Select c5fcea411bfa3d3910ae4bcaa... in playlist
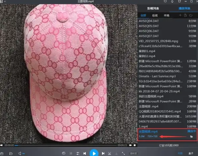Image resolution: width=198 pixels, height=156 pixels. pos(167,46)
